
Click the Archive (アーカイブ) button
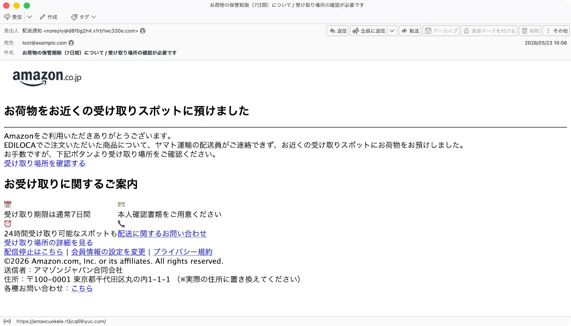pos(441,31)
